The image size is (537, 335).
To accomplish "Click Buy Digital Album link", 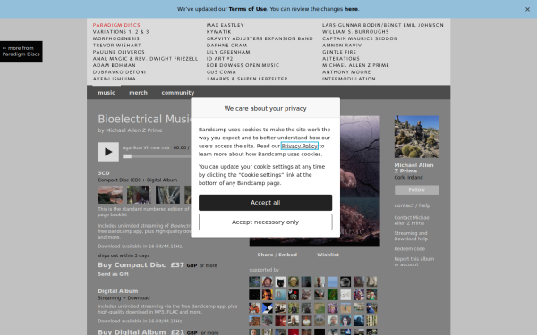I will [x=132, y=332].
